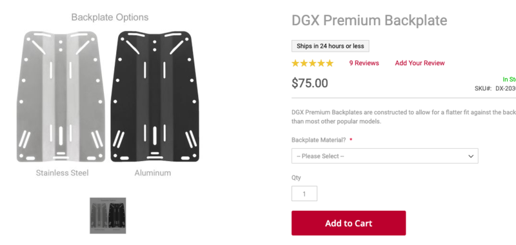Click the Qty input field
Screen dimensions: 516x245
point(304,193)
